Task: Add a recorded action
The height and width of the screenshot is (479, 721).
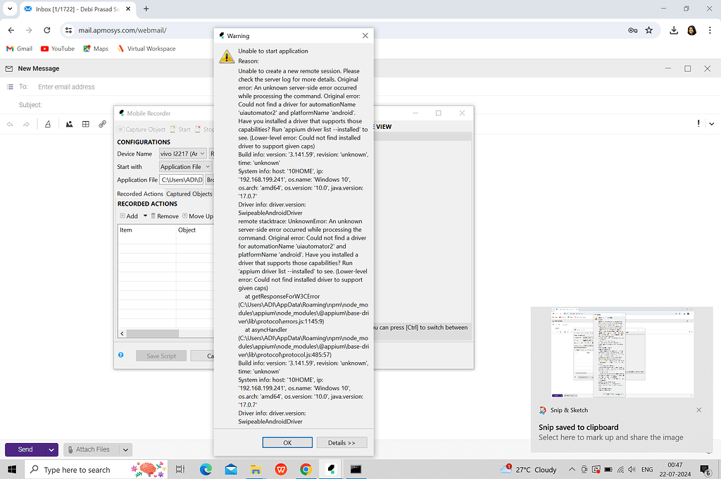Action: (x=130, y=216)
